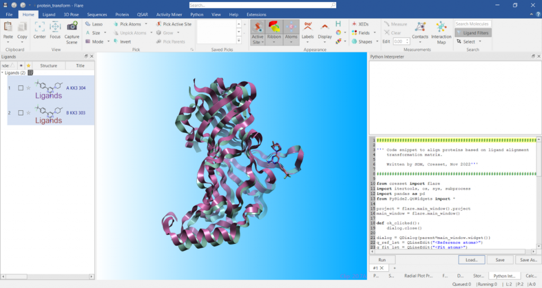The width and height of the screenshot is (542, 288).
Task: Tick checkbox for ligand A KK3 304
Action: click(21, 88)
